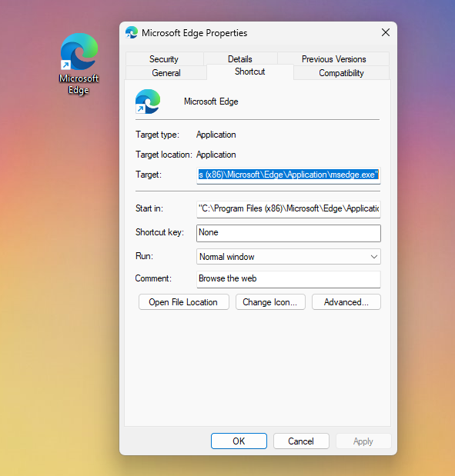Click the Run: label

145,256
